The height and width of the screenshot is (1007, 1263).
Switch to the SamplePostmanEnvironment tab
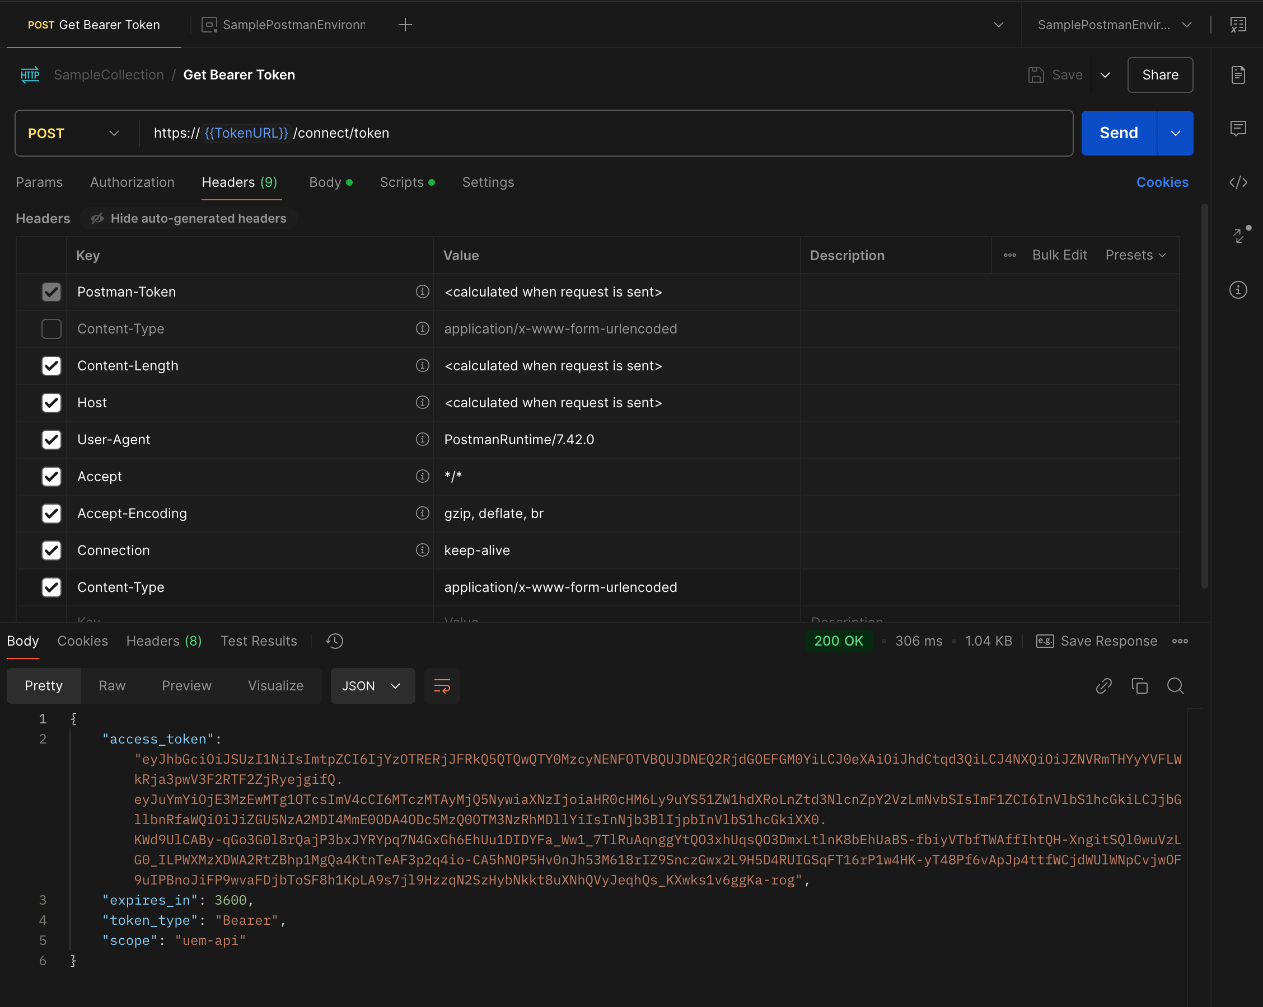[x=283, y=25]
